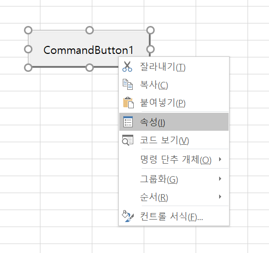Choose 잘라내기(T) from context menu
Viewport: 269px width, 253px height.
(x=174, y=67)
